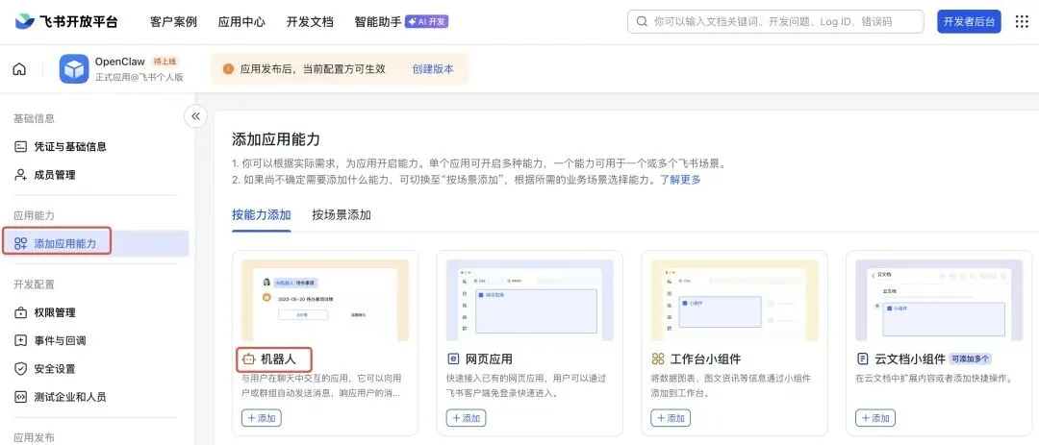Click the 工作台小组件 card title

pos(706,359)
